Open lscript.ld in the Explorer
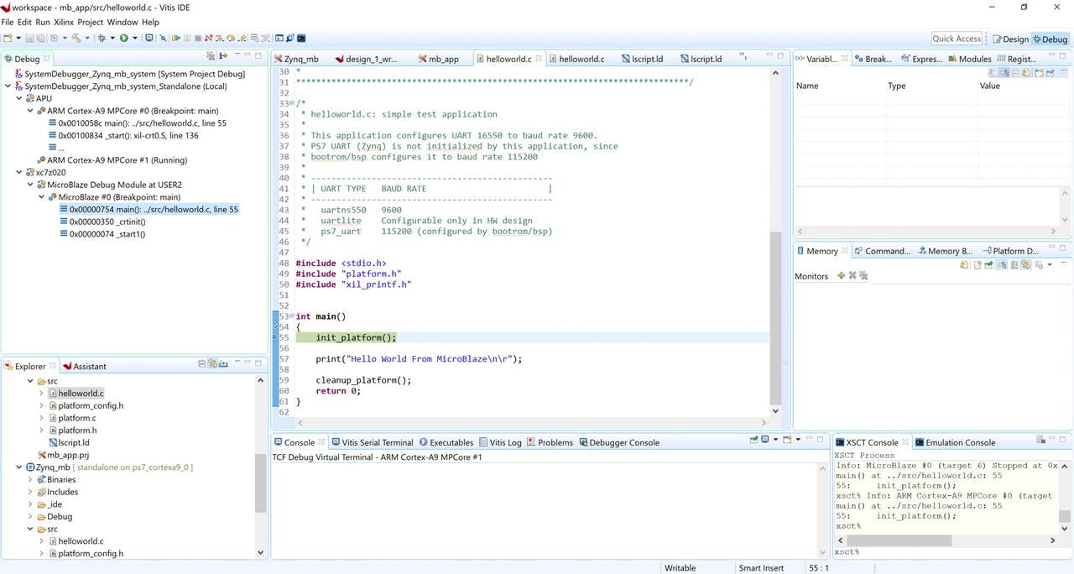The image size is (1074, 574). [x=73, y=442]
